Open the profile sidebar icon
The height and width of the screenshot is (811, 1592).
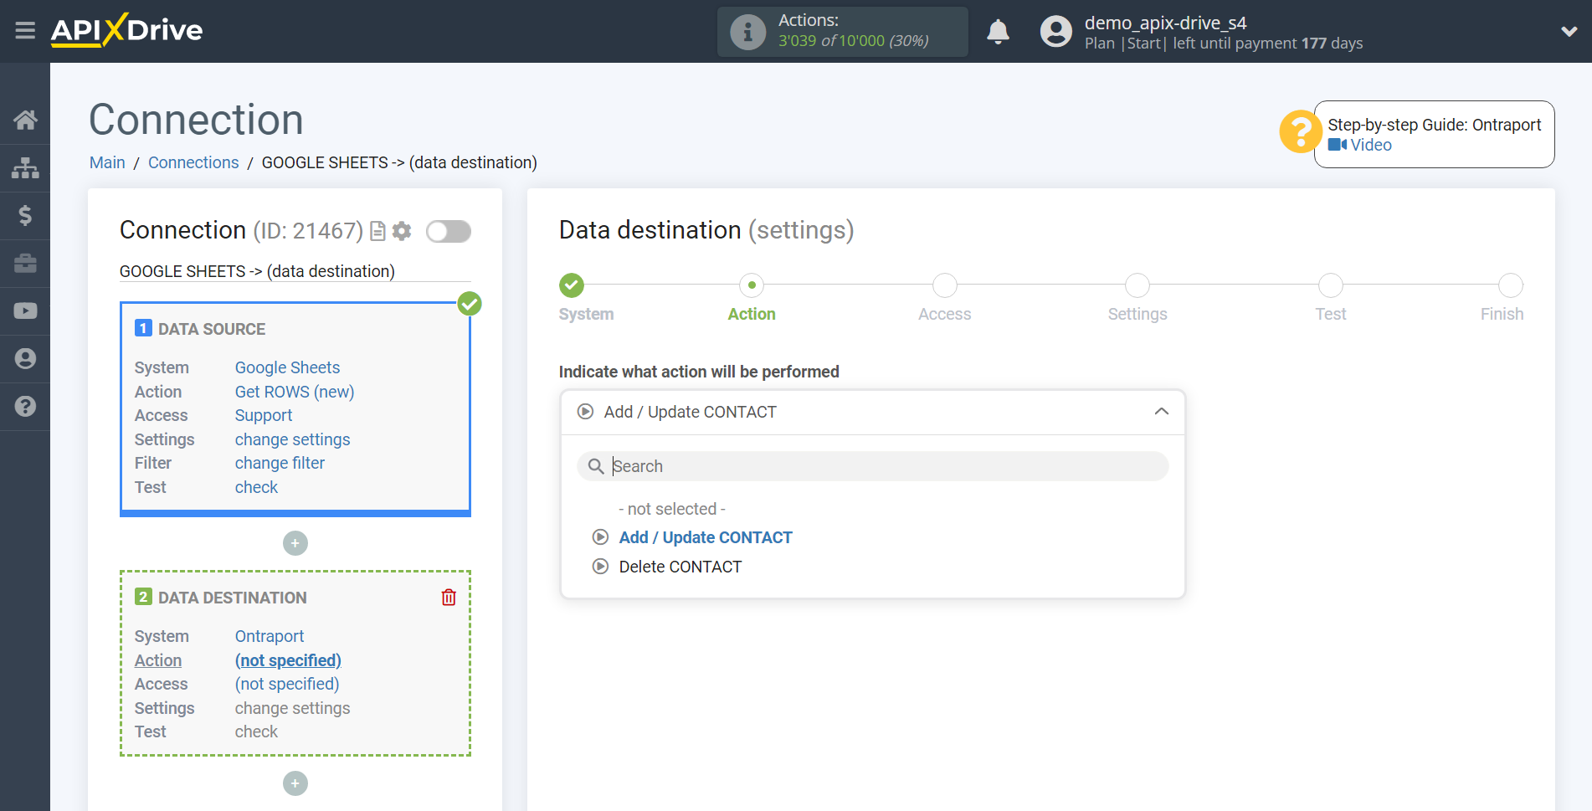click(x=25, y=358)
